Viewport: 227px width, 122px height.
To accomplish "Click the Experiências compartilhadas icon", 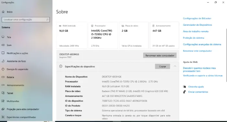I will click(x=3, y=117).
